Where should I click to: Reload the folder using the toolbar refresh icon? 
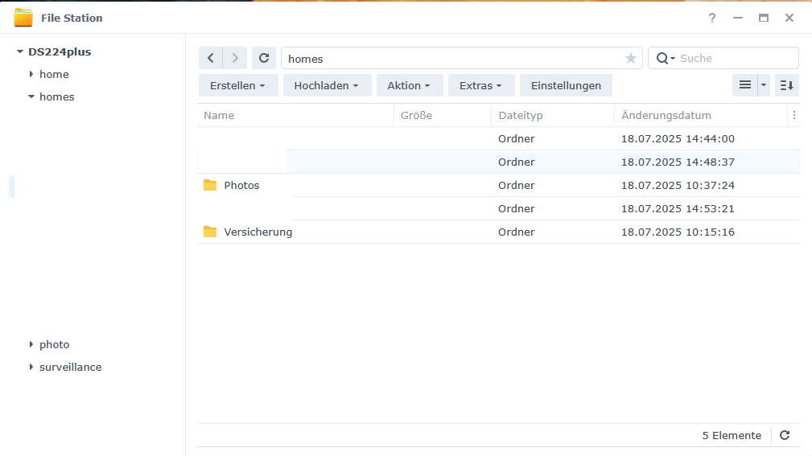(x=264, y=58)
